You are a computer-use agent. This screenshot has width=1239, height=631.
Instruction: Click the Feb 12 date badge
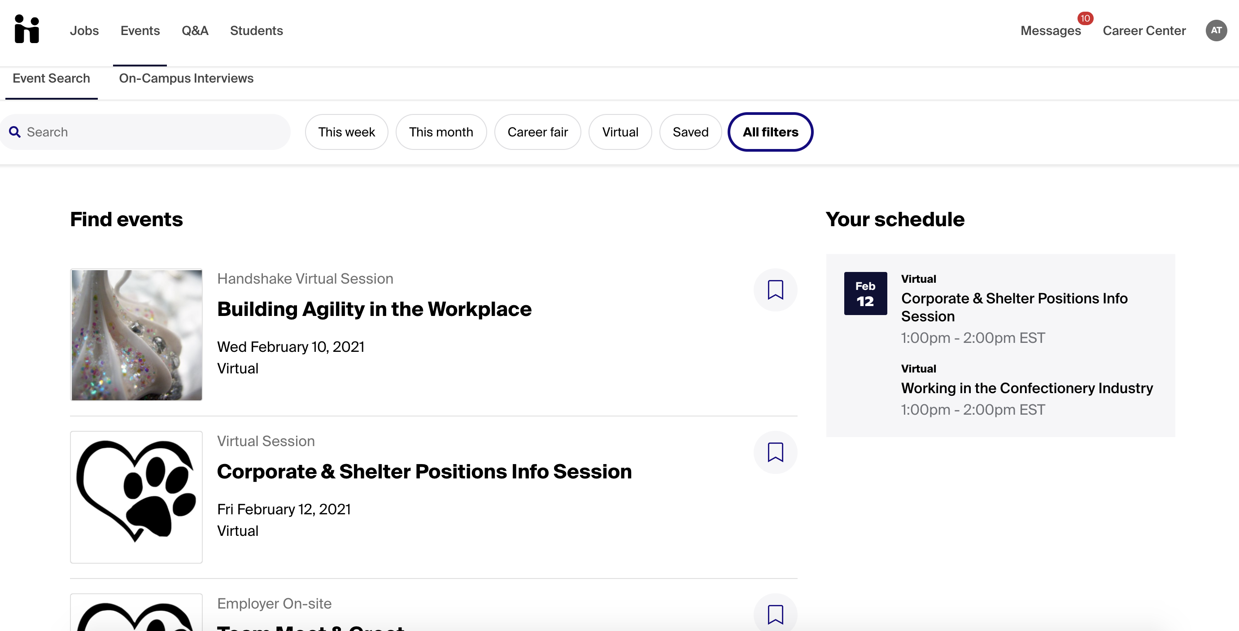pos(865,294)
